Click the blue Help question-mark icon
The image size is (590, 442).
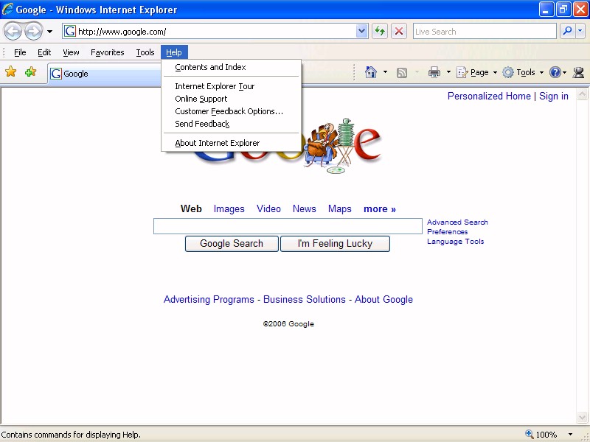(555, 72)
